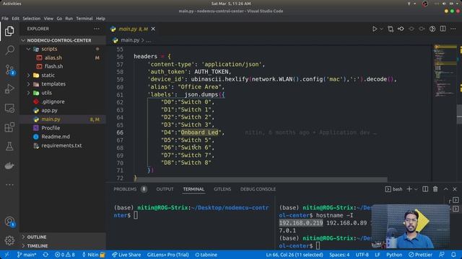Open the Docker whale icon
Screen dimensions: 462x259
[x=9, y=165]
